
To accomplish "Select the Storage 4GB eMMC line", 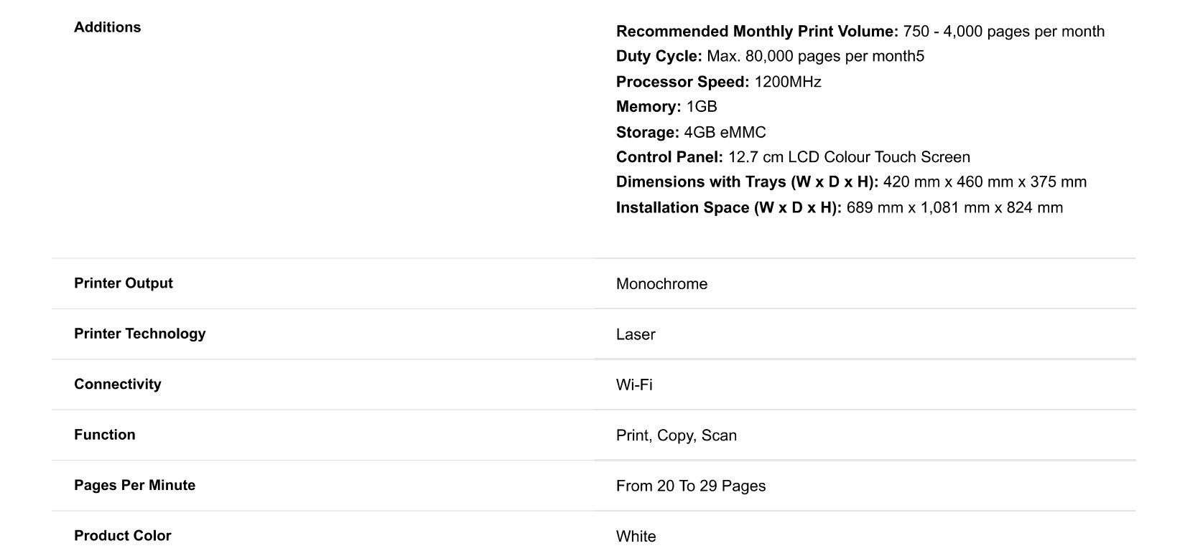I will click(690, 133).
